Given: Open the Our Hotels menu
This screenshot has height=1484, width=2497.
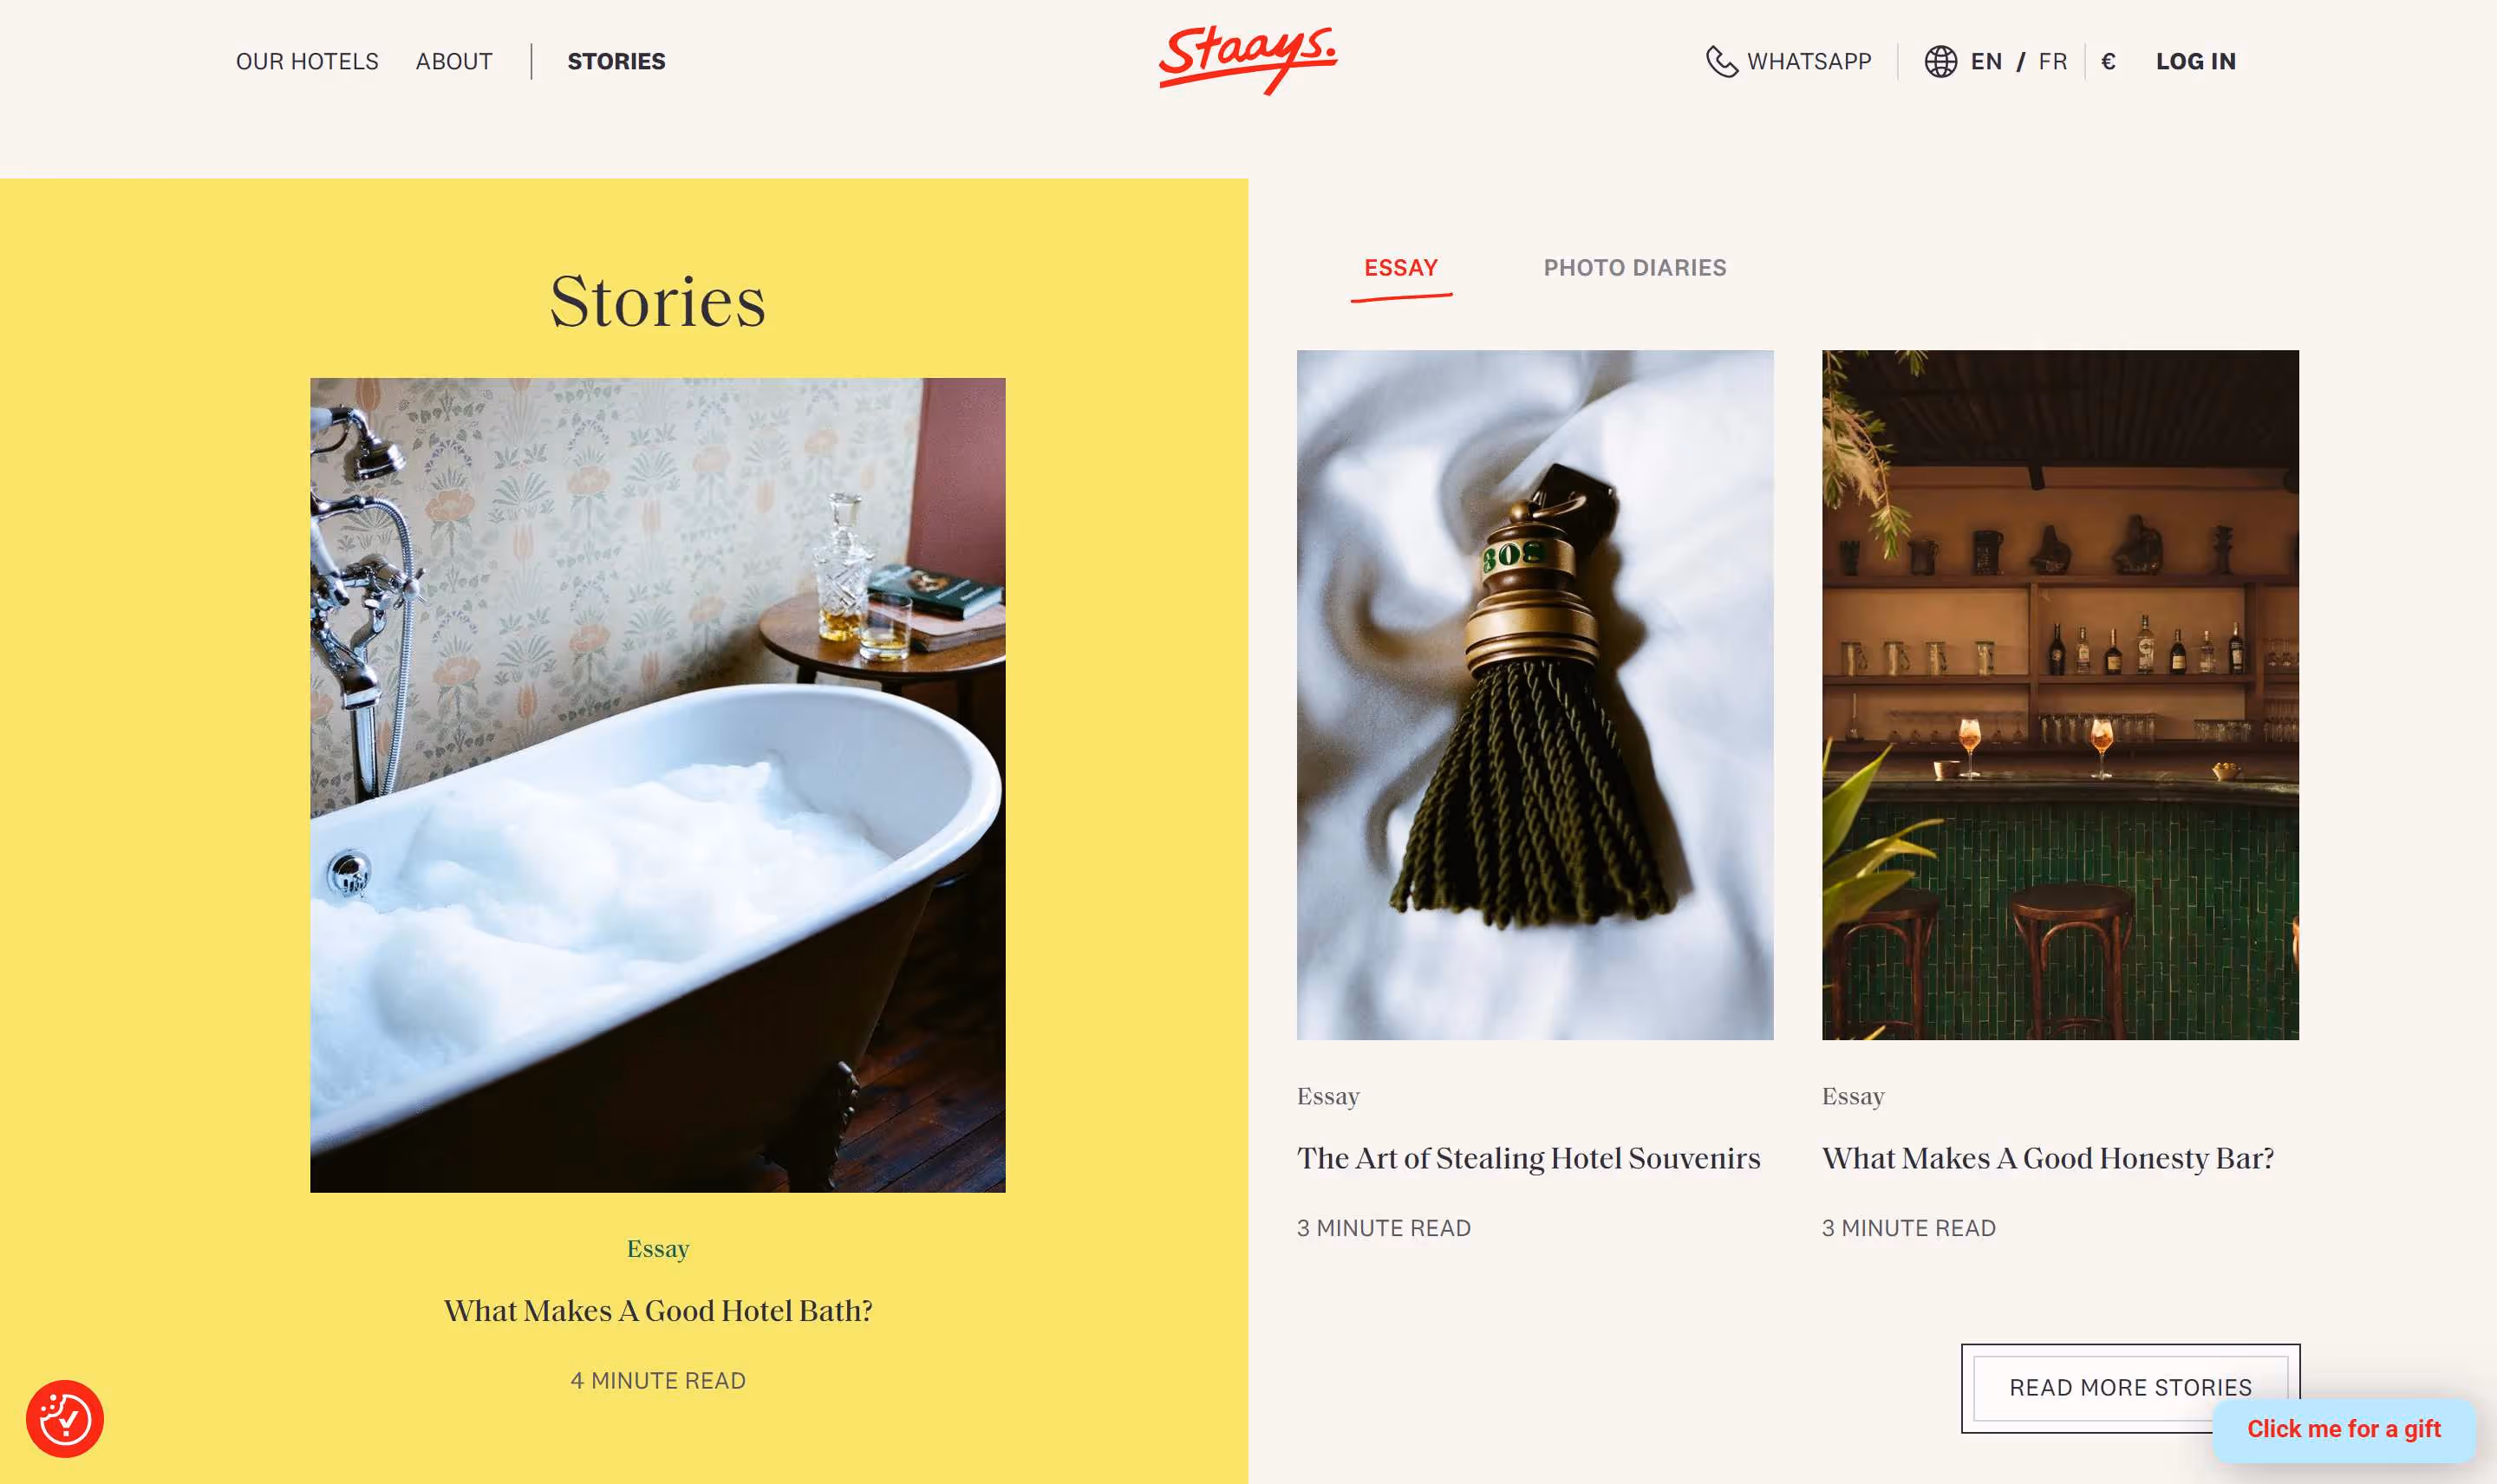Looking at the screenshot, I should coord(307,62).
